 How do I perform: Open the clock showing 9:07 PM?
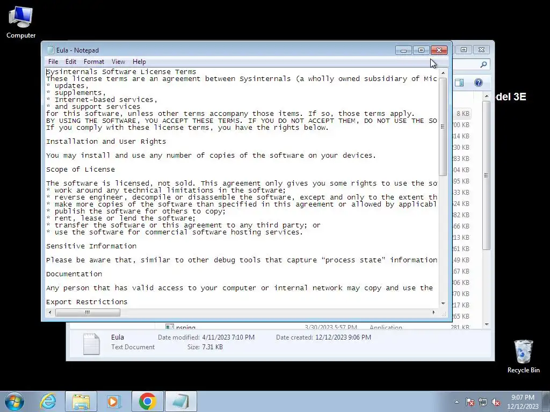pos(523,402)
